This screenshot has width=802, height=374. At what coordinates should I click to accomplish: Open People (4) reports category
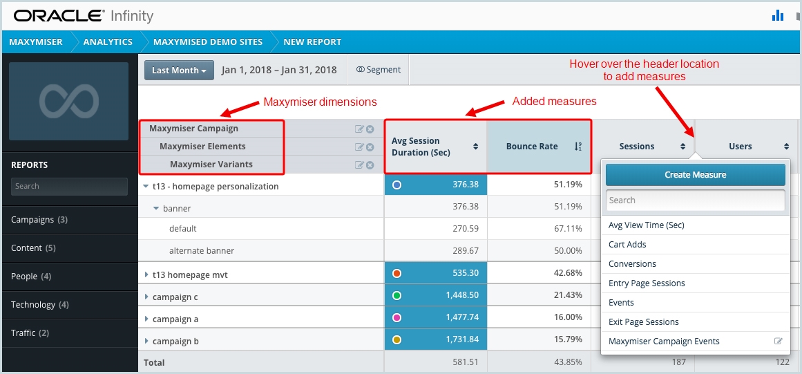point(70,277)
